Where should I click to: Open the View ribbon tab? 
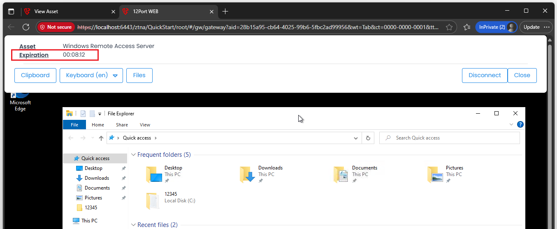click(x=145, y=125)
